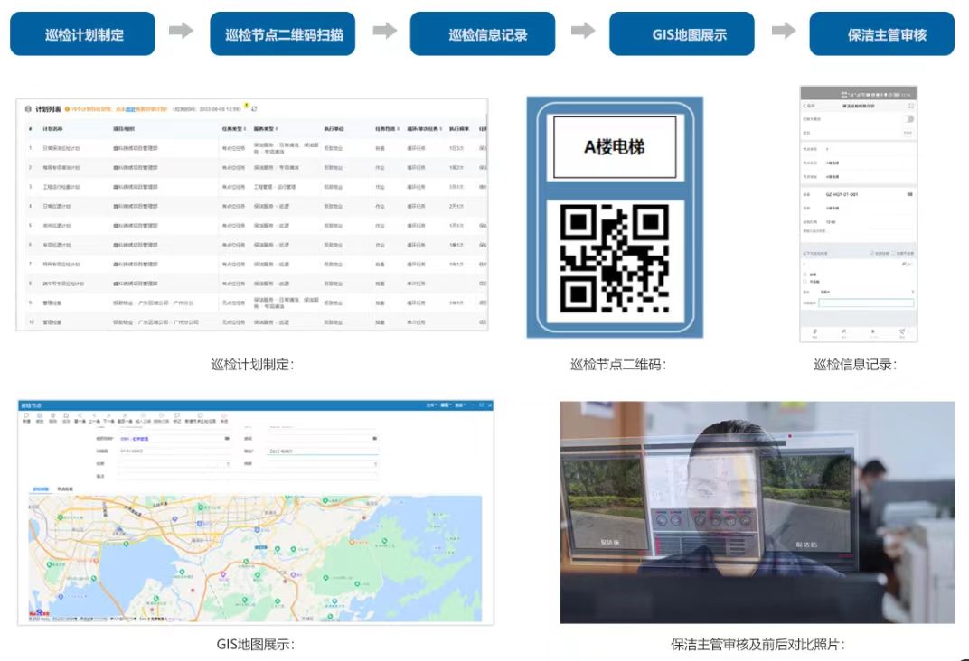The image size is (969, 661).
Task: Sort by the 任务类型 column header
Action: [234, 129]
